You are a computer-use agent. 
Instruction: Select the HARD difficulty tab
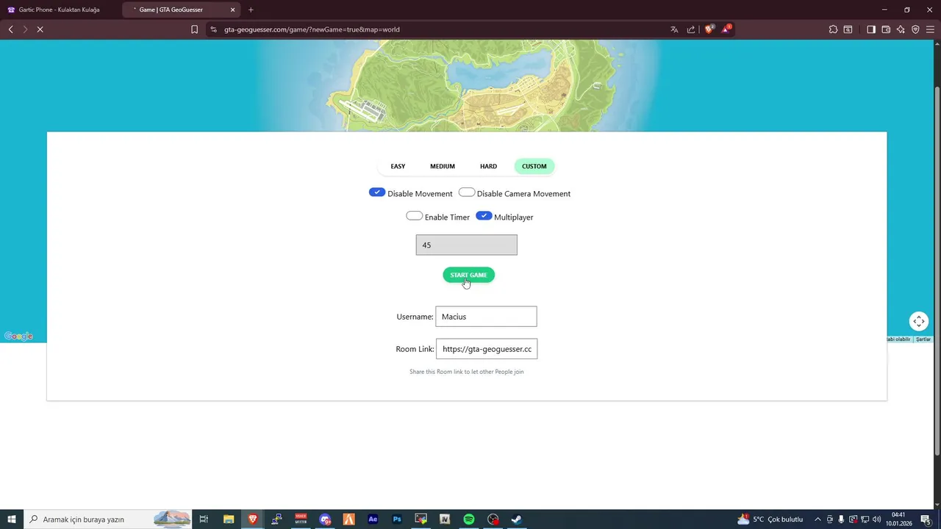pos(488,166)
